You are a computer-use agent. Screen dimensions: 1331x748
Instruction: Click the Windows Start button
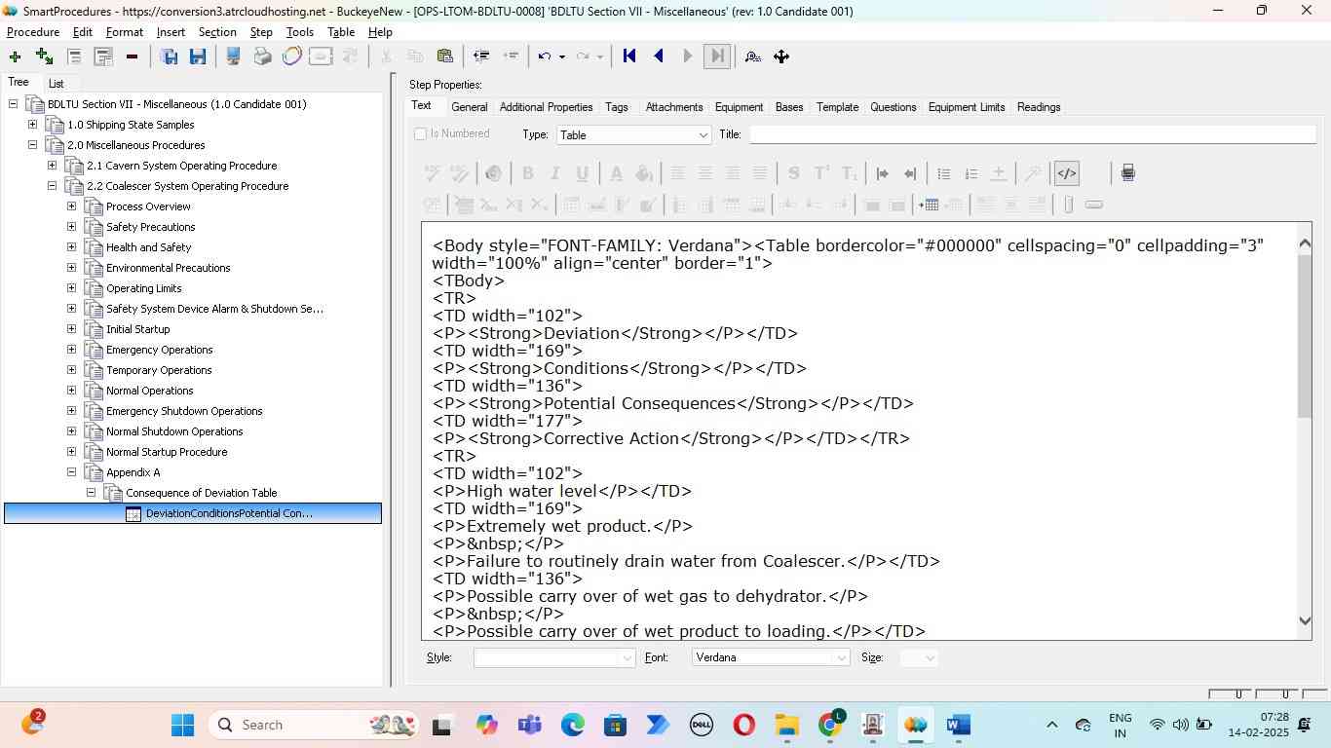(x=182, y=725)
